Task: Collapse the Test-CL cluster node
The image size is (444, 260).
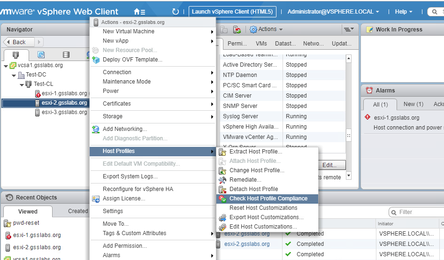Action: pyautogui.click(x=22, y=84)
